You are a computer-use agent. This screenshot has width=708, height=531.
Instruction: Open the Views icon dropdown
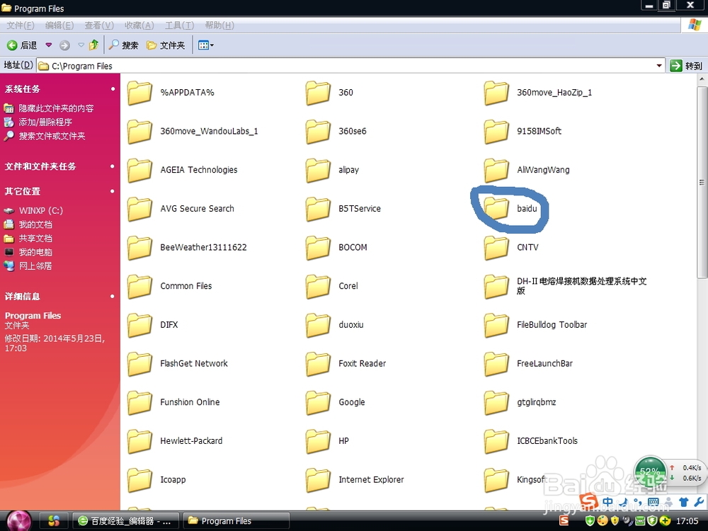click(206, 45)
